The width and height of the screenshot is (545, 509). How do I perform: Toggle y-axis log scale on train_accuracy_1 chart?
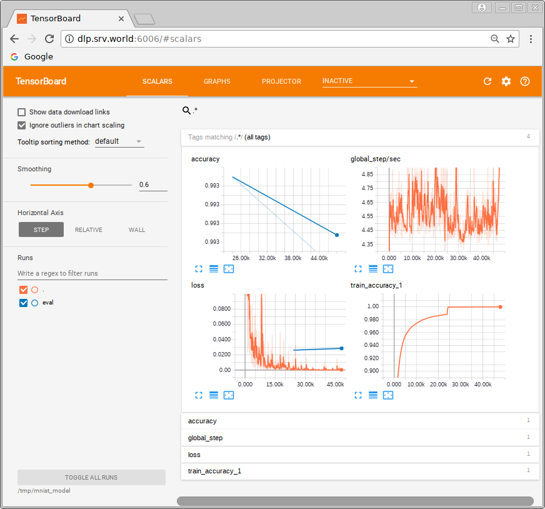click(x=373, y=395)
